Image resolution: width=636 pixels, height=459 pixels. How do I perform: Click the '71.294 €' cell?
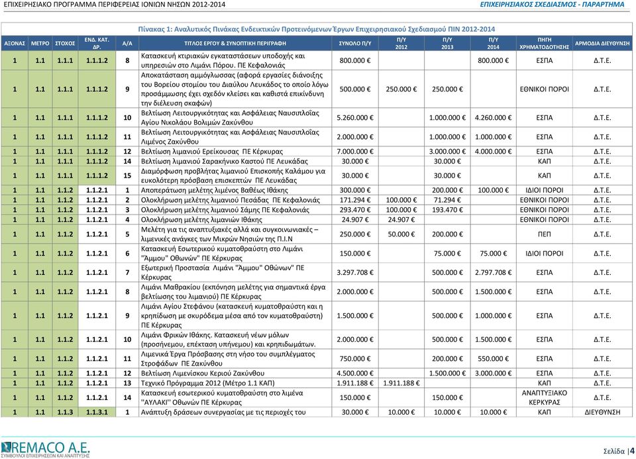point(447,200)
